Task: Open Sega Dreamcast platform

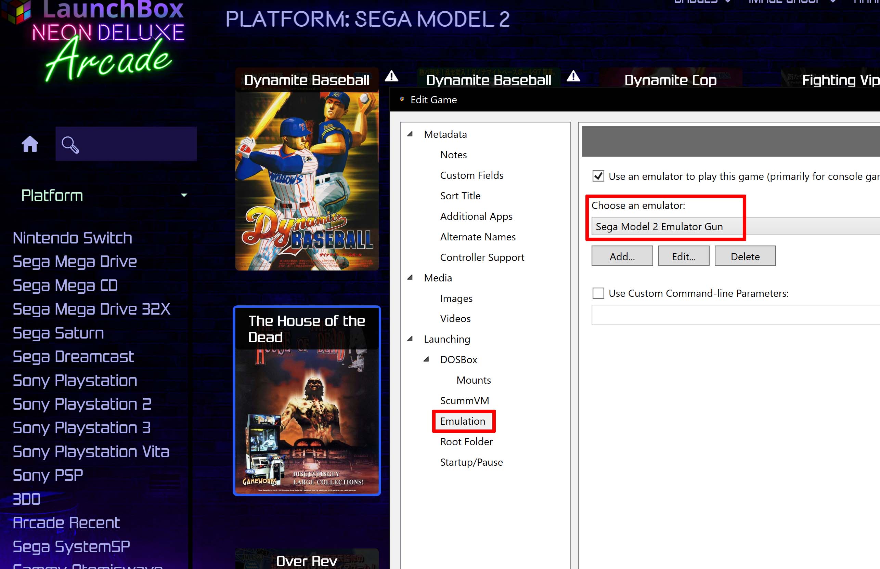Action: pyautogui.click(x=73, y=357)
